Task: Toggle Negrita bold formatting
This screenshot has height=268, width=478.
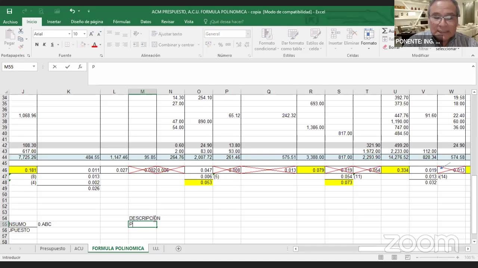Action: point(37,45)
